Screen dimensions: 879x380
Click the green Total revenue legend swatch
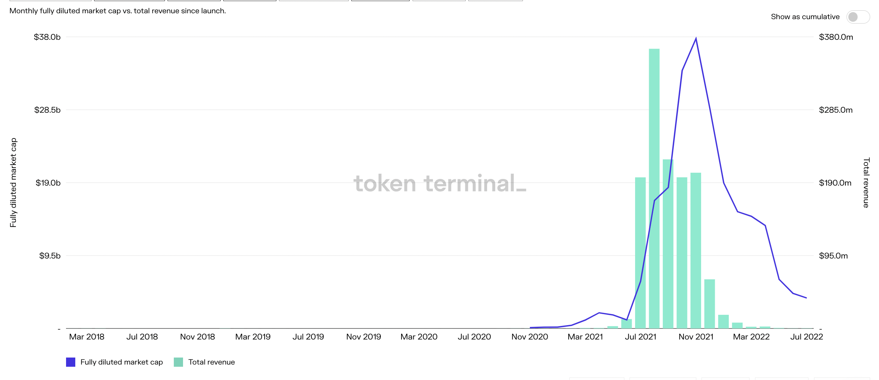tap(178, 362)
